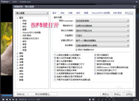This screenshot has height=101, width=139.
Task: Switch to the 皮肤/配色 tab
Action: pos(117,13)
